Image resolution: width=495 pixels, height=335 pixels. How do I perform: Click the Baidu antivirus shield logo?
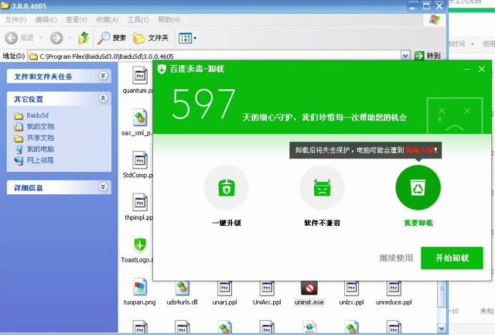pyautogui.click(x=162, y=69)
